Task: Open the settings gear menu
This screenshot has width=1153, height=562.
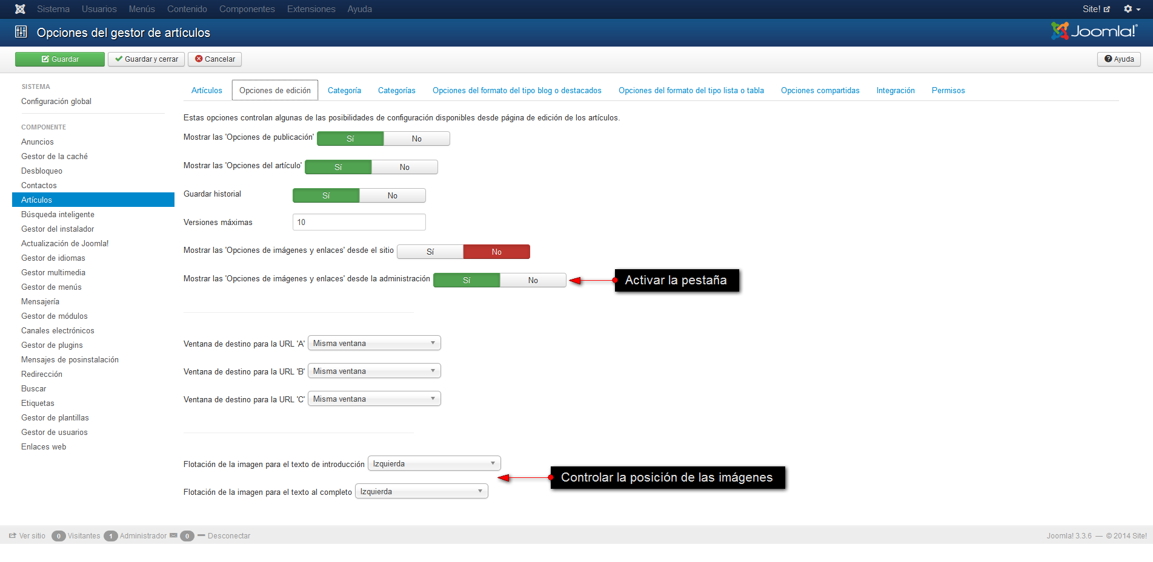Action: [x=1132, y=9]
